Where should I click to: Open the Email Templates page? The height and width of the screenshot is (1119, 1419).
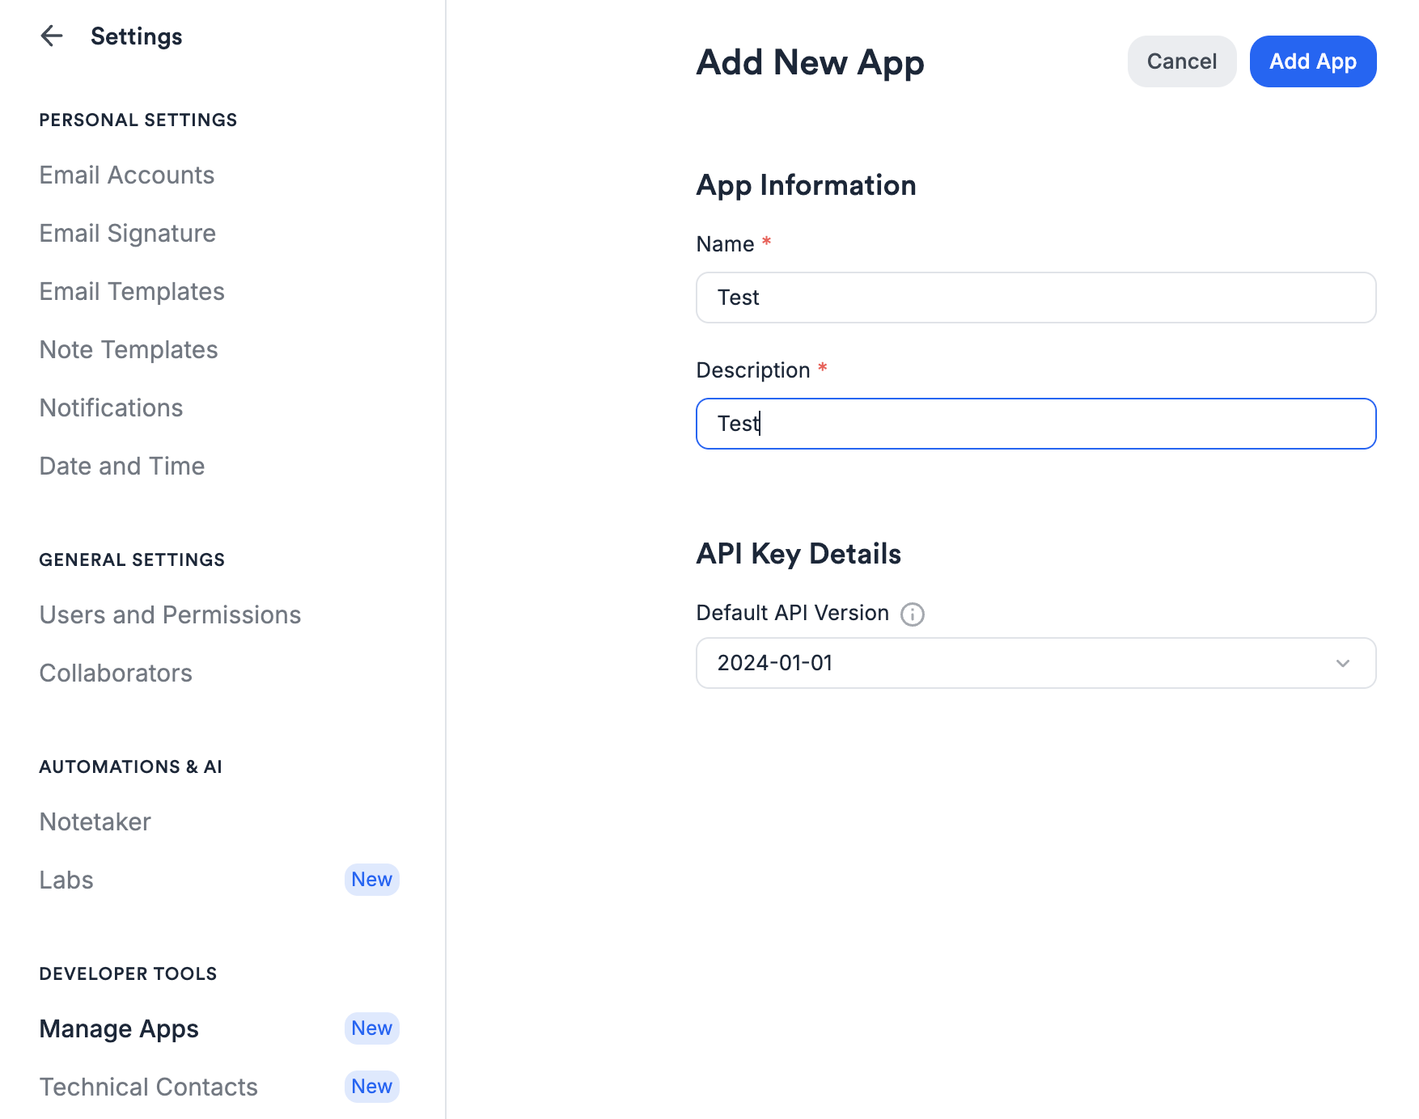132,291
